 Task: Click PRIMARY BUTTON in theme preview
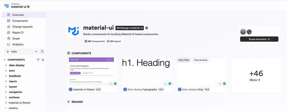pos(75,73)
